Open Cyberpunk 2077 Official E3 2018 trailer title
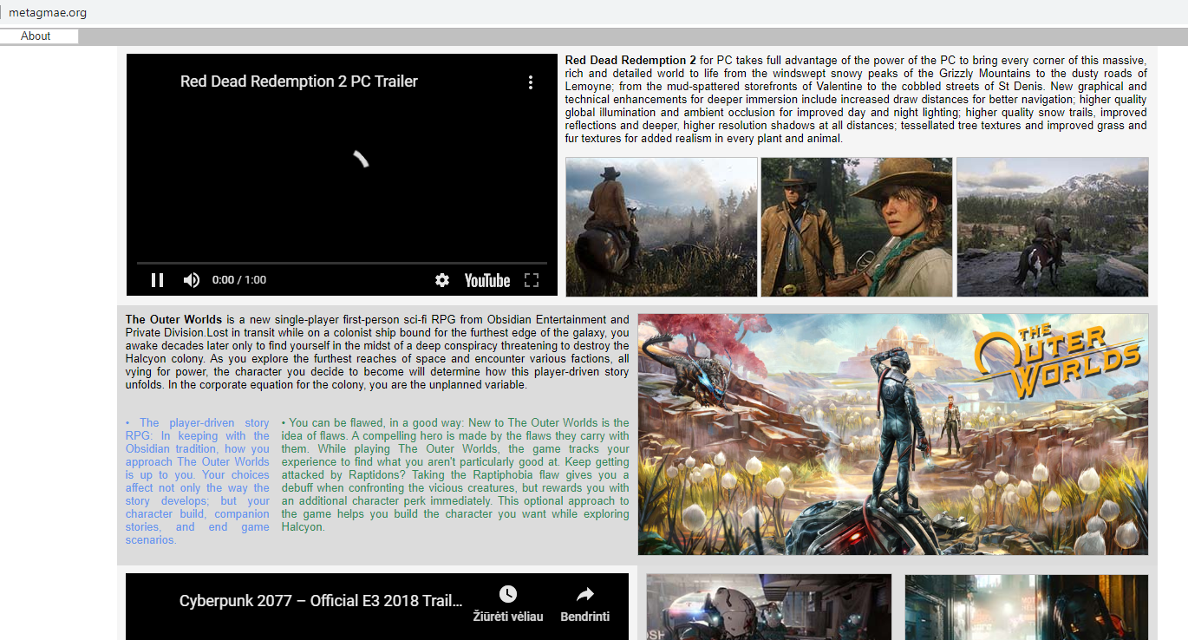This screenshot has height=640, width=1188. (x=321, y=601)
